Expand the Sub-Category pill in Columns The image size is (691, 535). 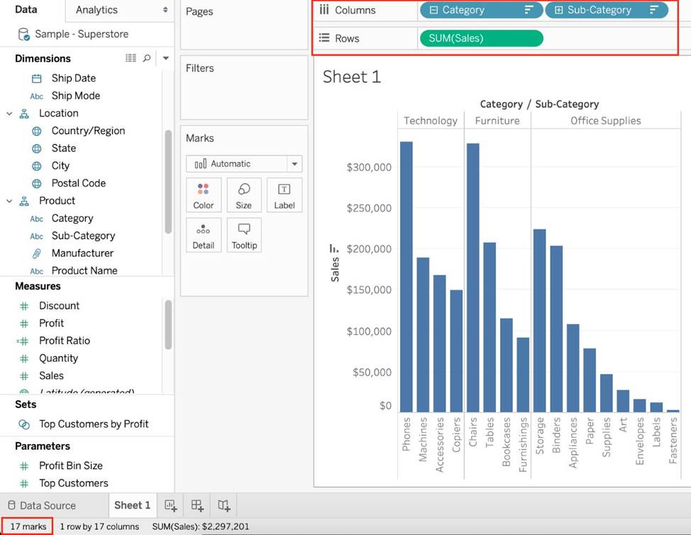[x=559, y=11]
